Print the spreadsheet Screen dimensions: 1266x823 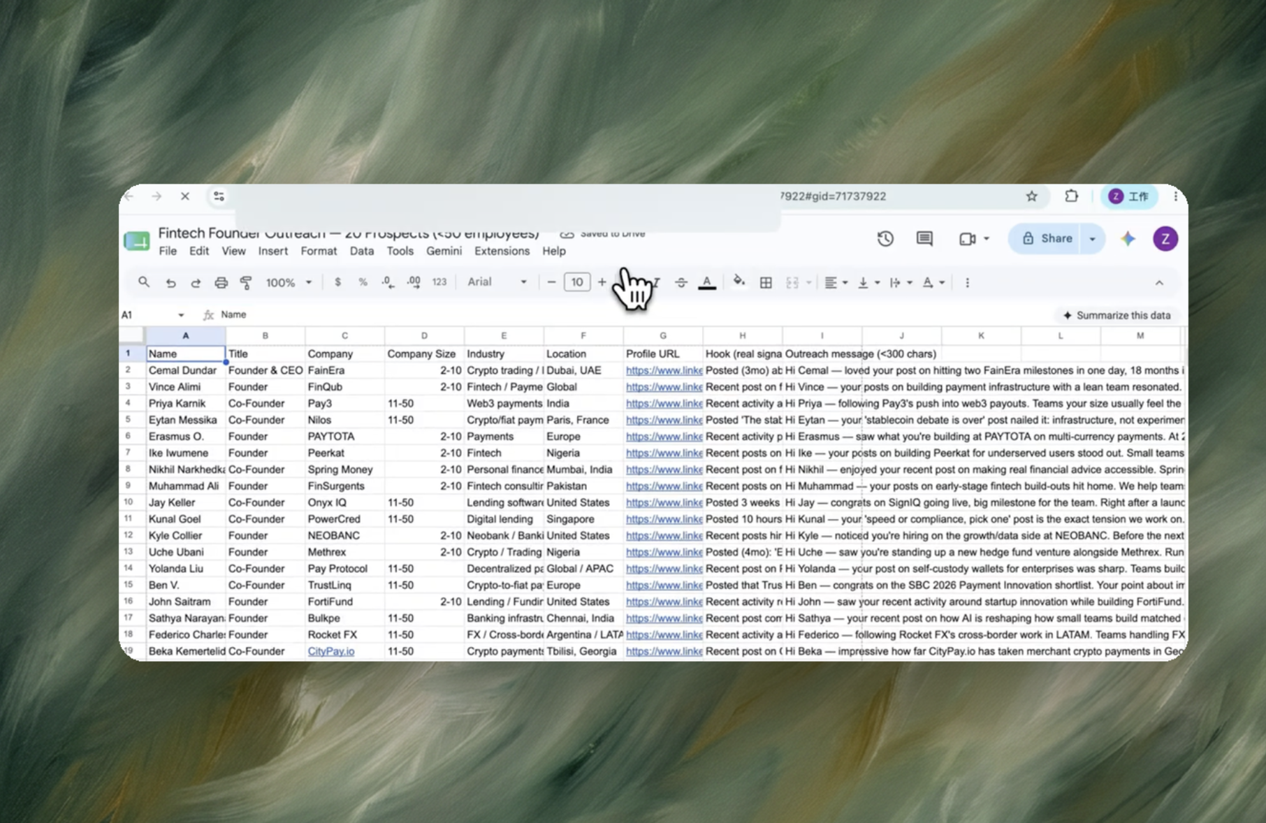pos(221,282)
